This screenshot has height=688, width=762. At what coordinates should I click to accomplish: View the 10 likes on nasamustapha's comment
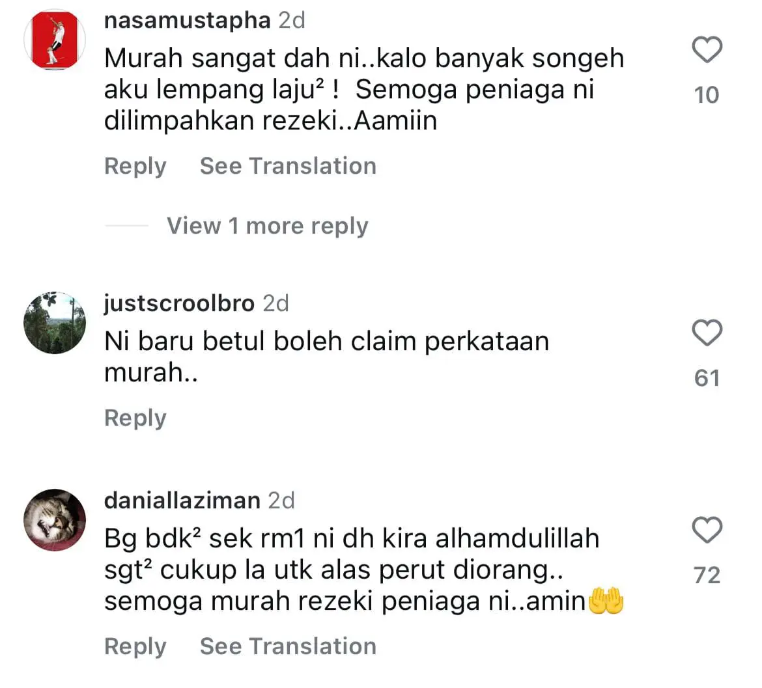(707, 95)
